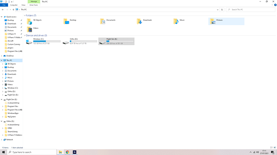Open the File menu tab
The image size is (277, 155).
tap(4, 5)
